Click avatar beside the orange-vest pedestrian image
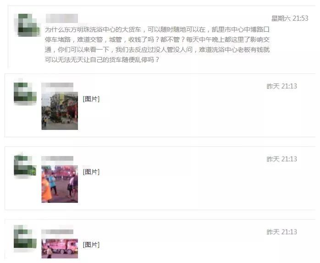 (x=25, y=166)
